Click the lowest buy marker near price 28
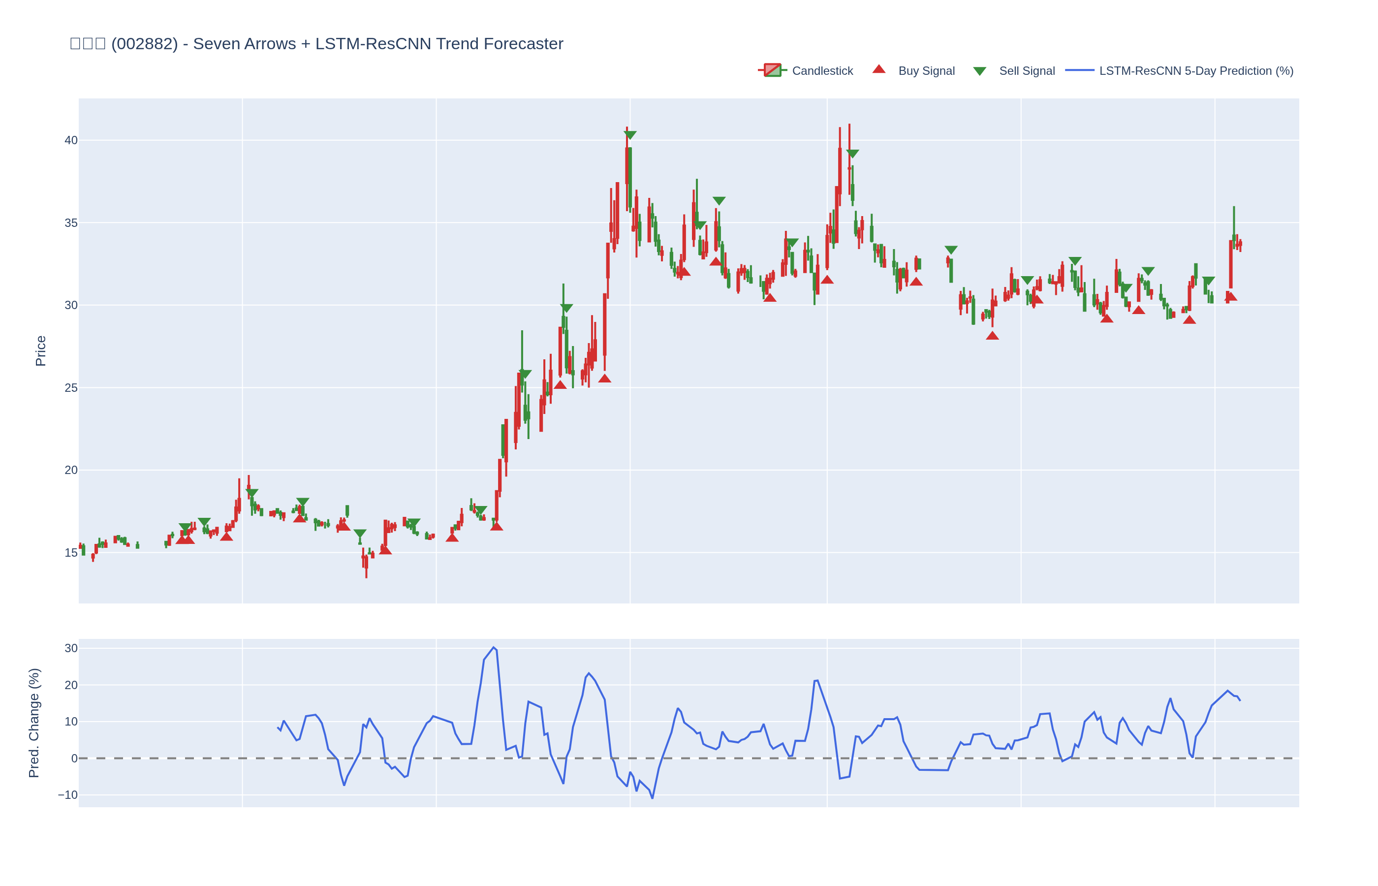Image resolution: width=1378 pixels, height=886 pixels. click(x=992, y=336)
